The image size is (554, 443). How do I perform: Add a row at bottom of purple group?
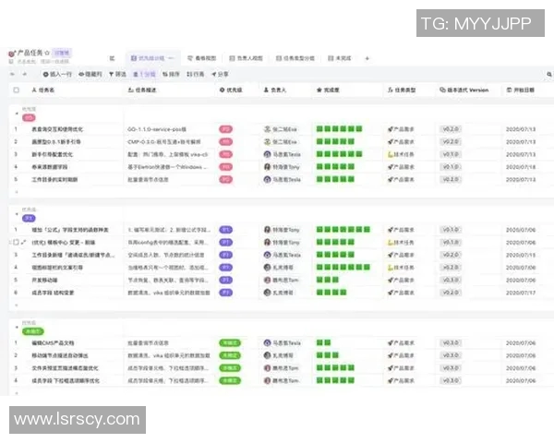(17, 305)
